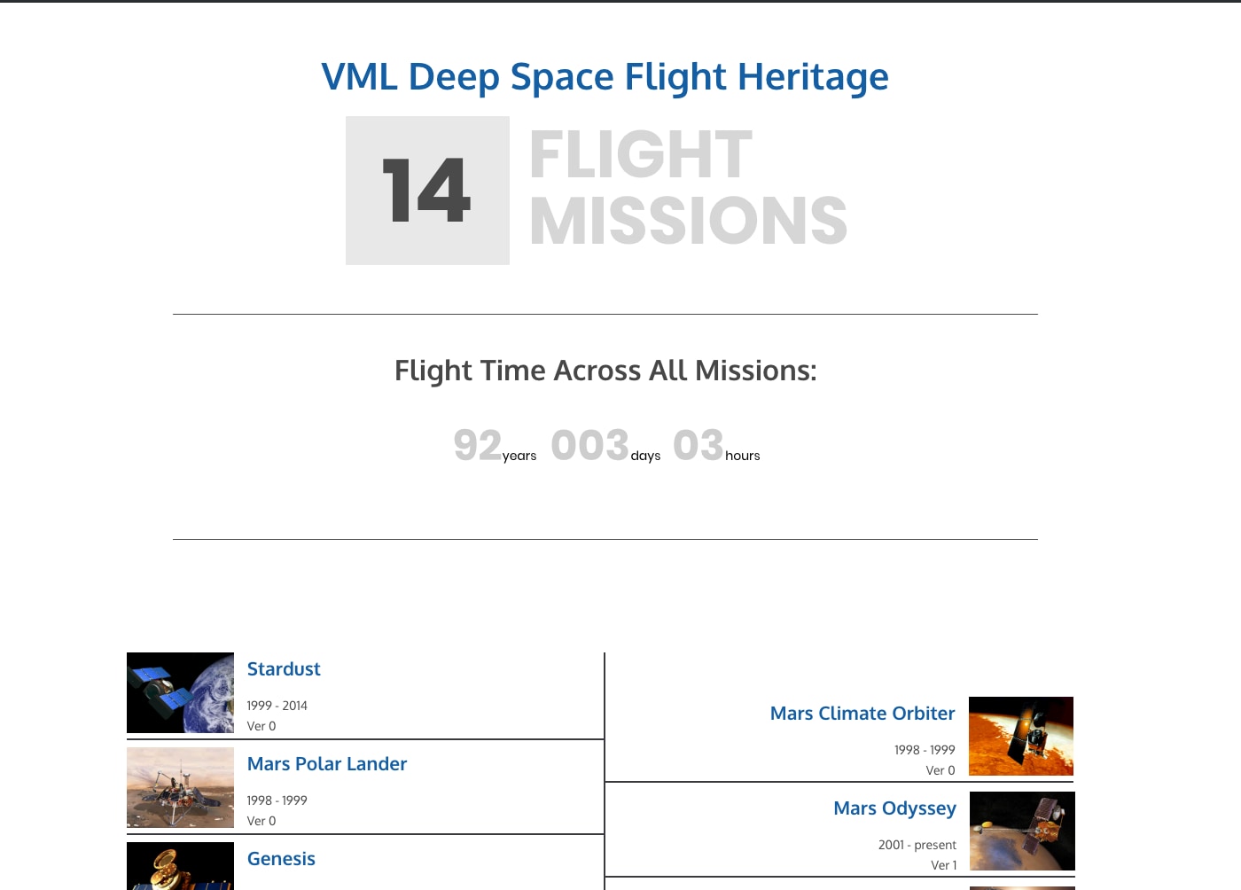Click the 92 years counter
This screenshot has height=890, width=1241.
pos(495,445)
